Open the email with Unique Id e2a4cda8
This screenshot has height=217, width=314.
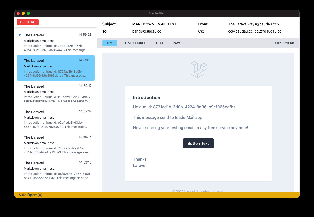56,119
